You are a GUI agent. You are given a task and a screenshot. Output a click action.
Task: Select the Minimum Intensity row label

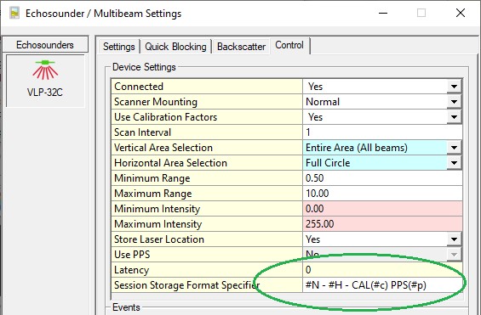coord(207,209)
